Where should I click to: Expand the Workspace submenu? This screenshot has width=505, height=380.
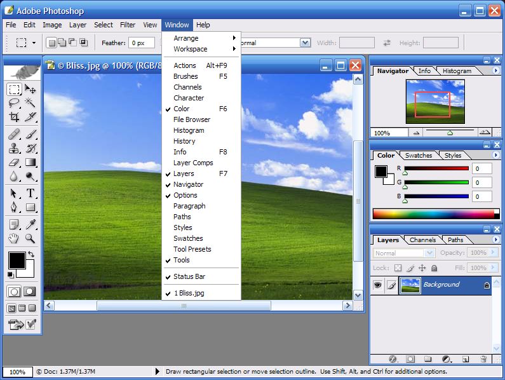point(201,49)
